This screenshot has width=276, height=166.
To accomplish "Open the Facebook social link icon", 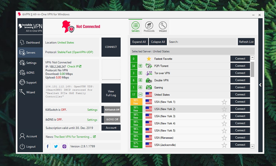I will coord(47,146).
